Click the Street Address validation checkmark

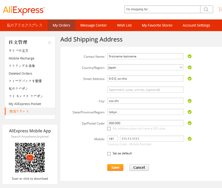pos(190,78)
